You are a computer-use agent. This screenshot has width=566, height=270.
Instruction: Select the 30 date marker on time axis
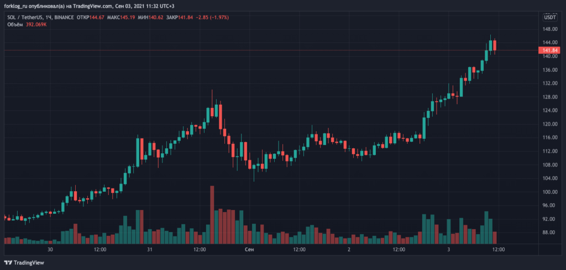50,250
